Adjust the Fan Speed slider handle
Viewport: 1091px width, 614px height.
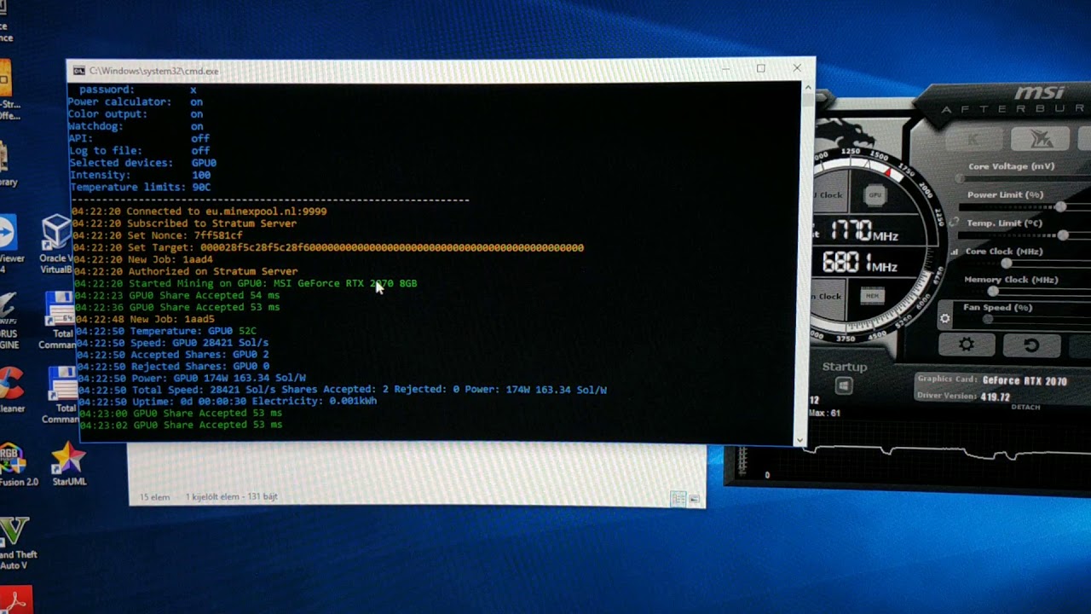[987, 319]
